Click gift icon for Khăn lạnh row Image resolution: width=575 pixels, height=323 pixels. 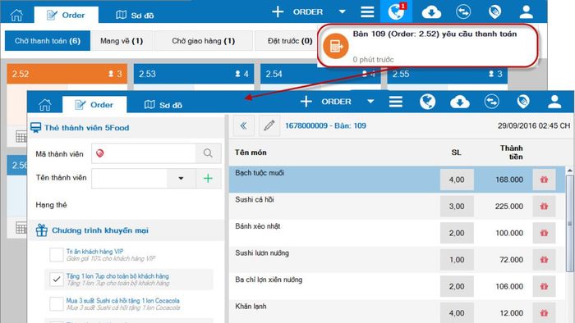click(544, 313)
